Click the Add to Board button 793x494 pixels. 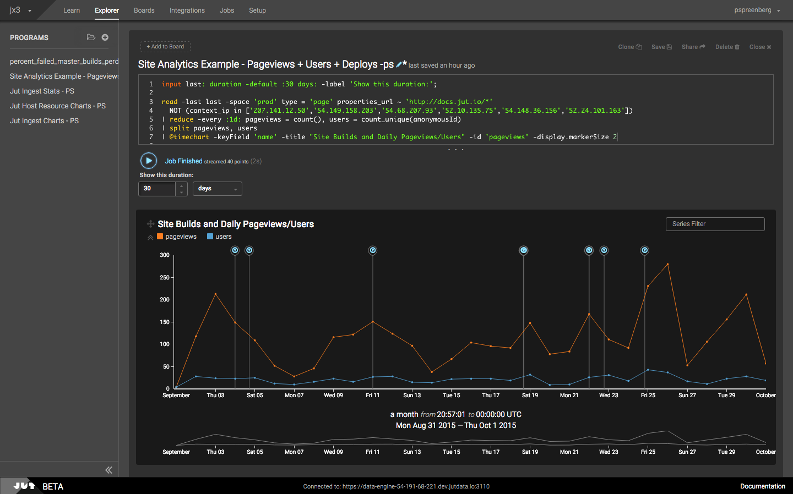(x=165, y=47)
